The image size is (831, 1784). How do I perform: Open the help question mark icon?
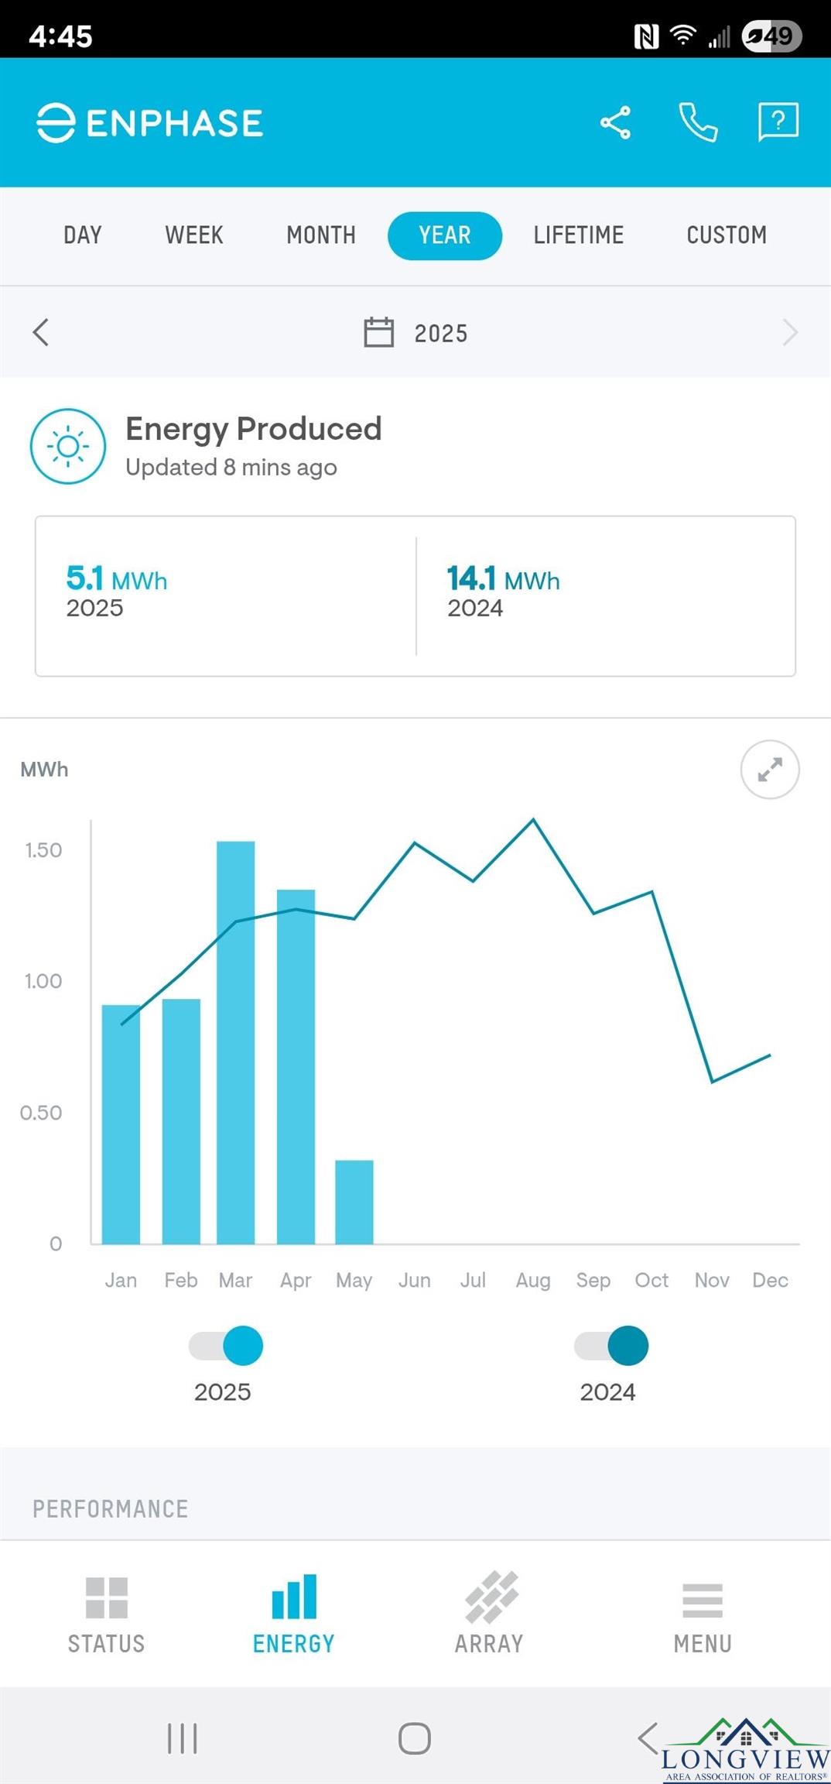pyautogui.click(x=778, y=122)
